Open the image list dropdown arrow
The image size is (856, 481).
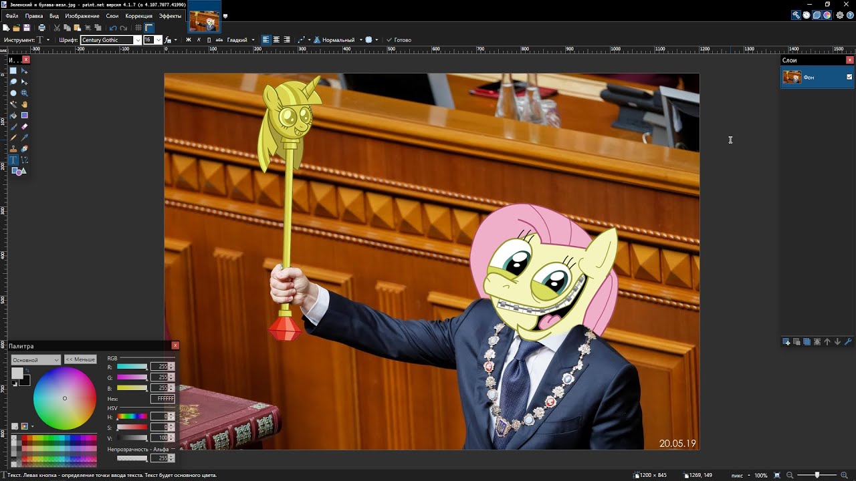coord(225,16)
